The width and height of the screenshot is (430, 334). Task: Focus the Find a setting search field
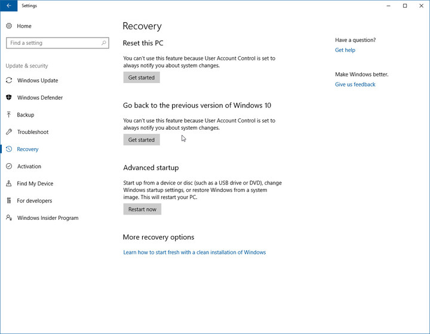(57, 43)
